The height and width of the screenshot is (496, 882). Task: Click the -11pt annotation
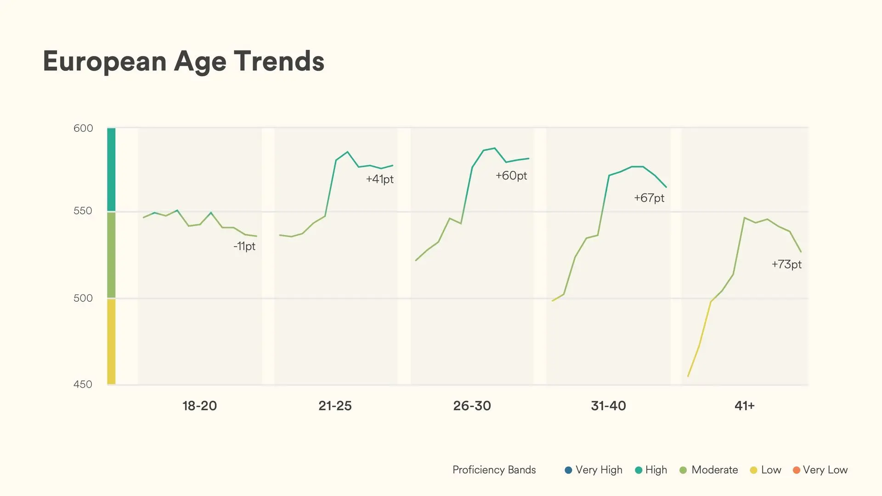(244, 246)
